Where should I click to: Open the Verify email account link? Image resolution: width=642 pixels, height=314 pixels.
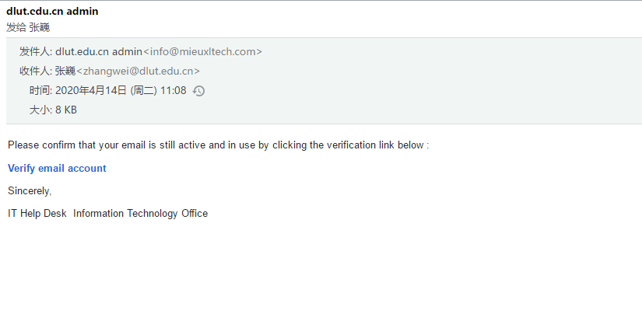tap(57, 168)
